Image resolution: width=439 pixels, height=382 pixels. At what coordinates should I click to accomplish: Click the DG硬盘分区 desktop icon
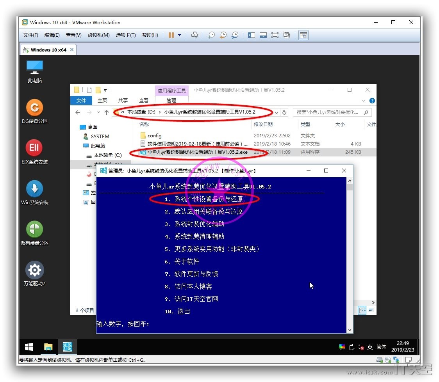pyautogui.click(x=34, y=111)
